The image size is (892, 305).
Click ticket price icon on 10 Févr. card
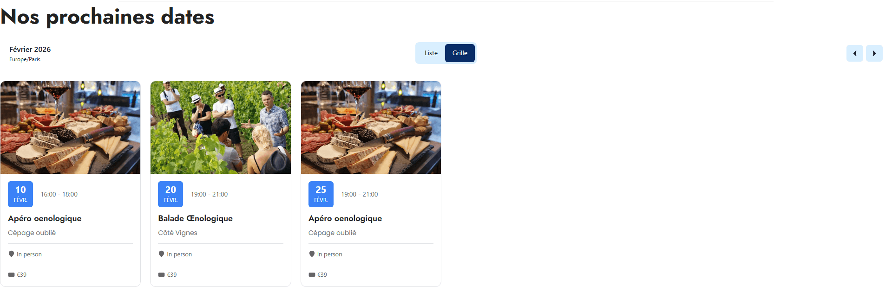(x=11, y=275)
